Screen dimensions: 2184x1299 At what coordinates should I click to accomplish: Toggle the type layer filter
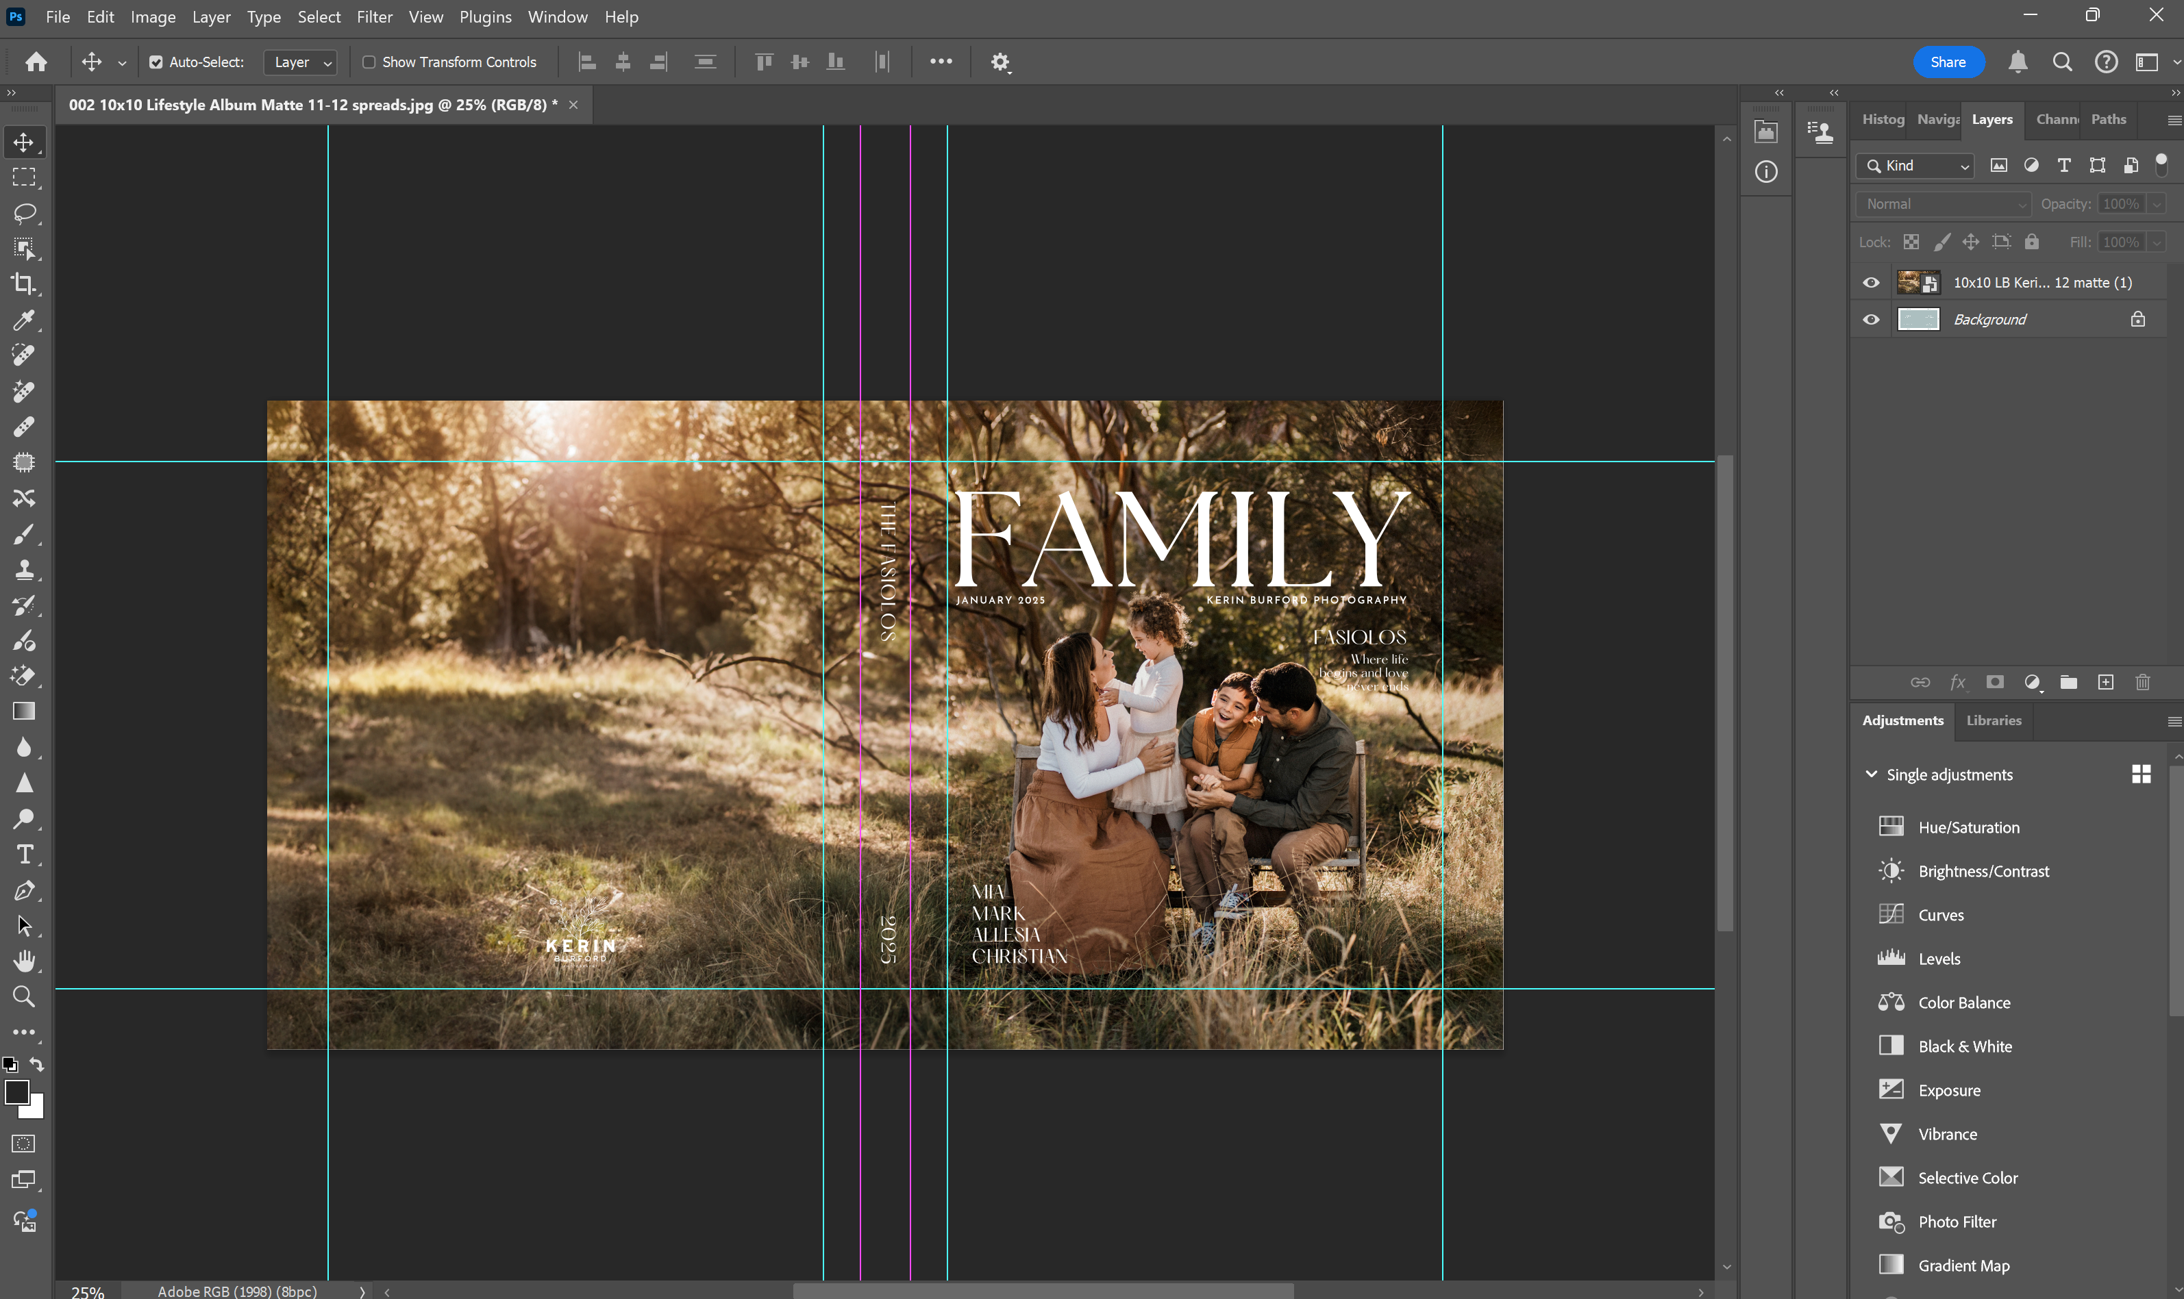click(x=2064, y=166)
